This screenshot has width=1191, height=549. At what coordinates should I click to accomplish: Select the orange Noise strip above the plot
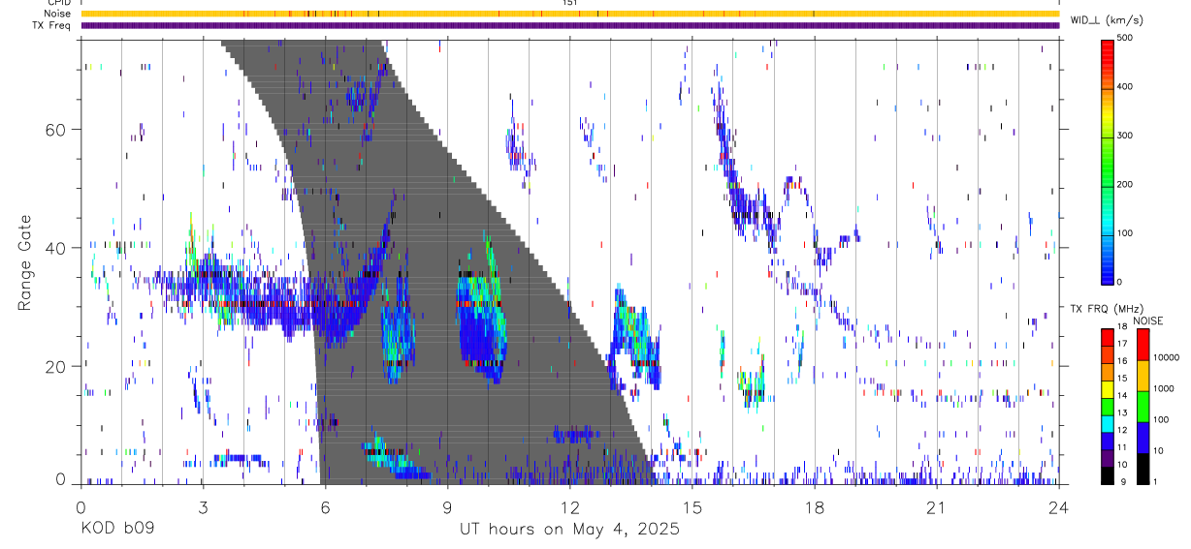(569, 14)
